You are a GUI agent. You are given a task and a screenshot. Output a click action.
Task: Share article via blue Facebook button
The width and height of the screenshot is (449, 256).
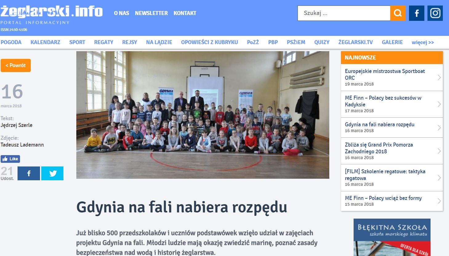pos(29,173)
